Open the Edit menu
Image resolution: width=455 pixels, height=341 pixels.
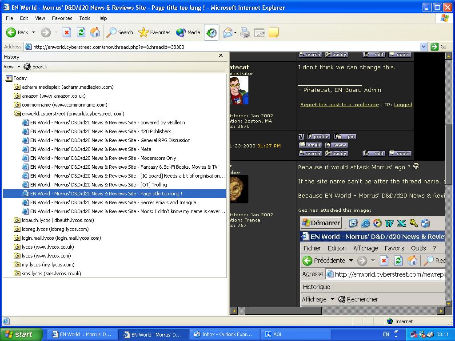(24, 18)
